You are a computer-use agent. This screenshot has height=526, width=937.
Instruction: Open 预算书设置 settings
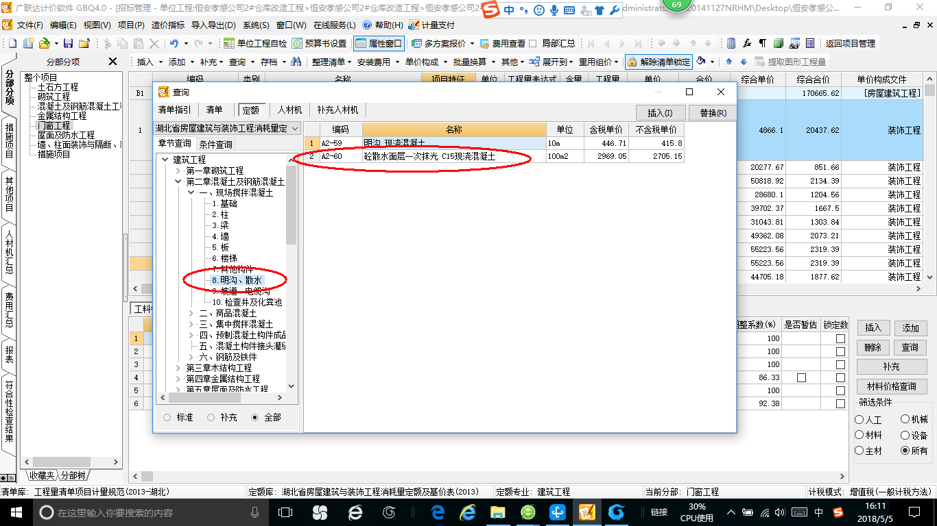coord(319,43)
